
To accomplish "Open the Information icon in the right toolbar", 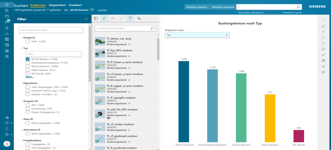I will [323, 21].
